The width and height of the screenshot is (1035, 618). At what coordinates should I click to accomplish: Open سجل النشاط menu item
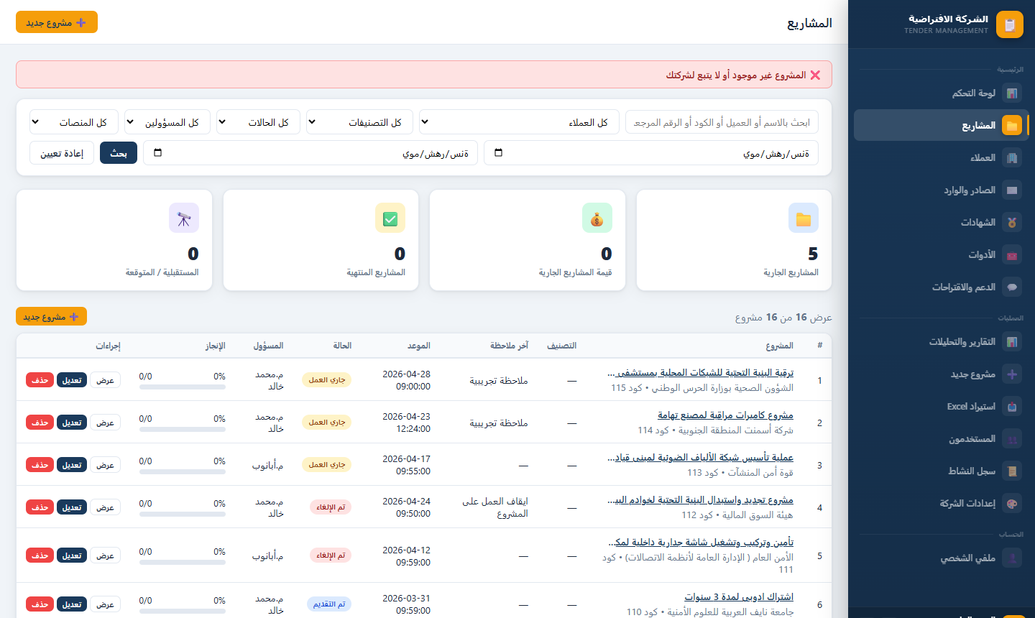[941, 471]
